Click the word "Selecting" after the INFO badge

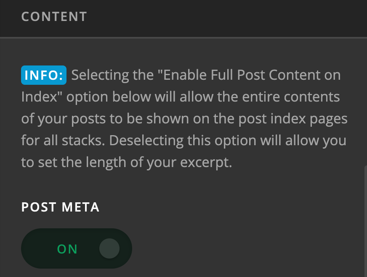point(100,76)
